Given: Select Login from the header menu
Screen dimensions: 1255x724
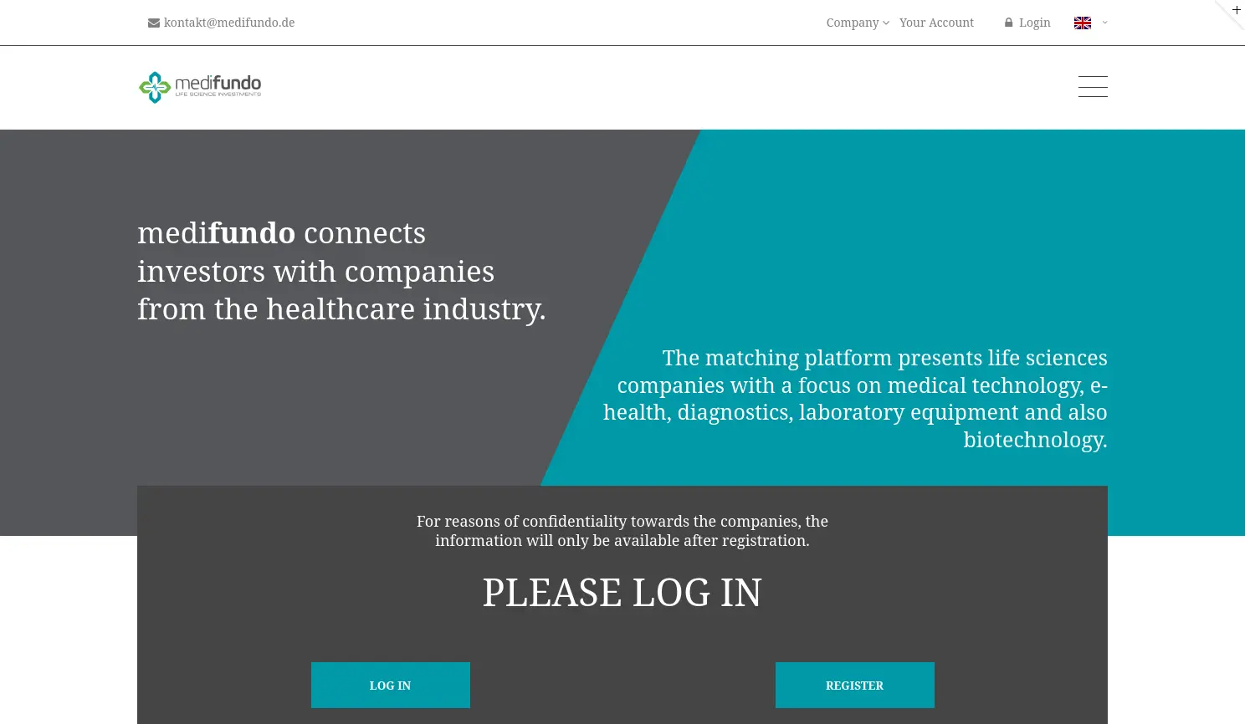Looking at the screenshot, I should (1034, 23).
